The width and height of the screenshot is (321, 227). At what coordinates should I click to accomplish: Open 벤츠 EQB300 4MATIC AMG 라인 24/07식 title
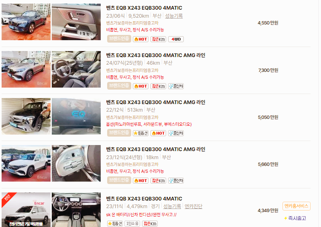(x=156, y=55)
